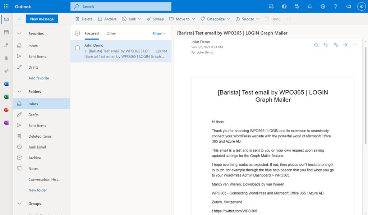
Task: Open the chat icon in header
Action: click(271, 6)
